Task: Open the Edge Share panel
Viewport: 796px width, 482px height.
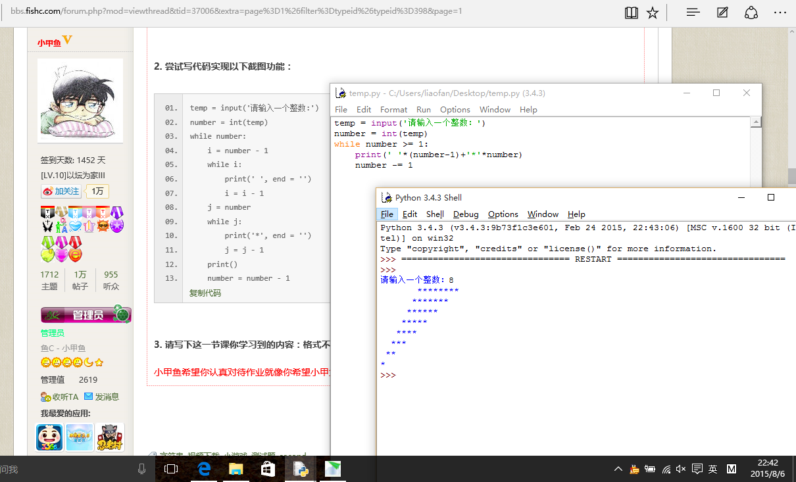Action: tap(751, 12)
